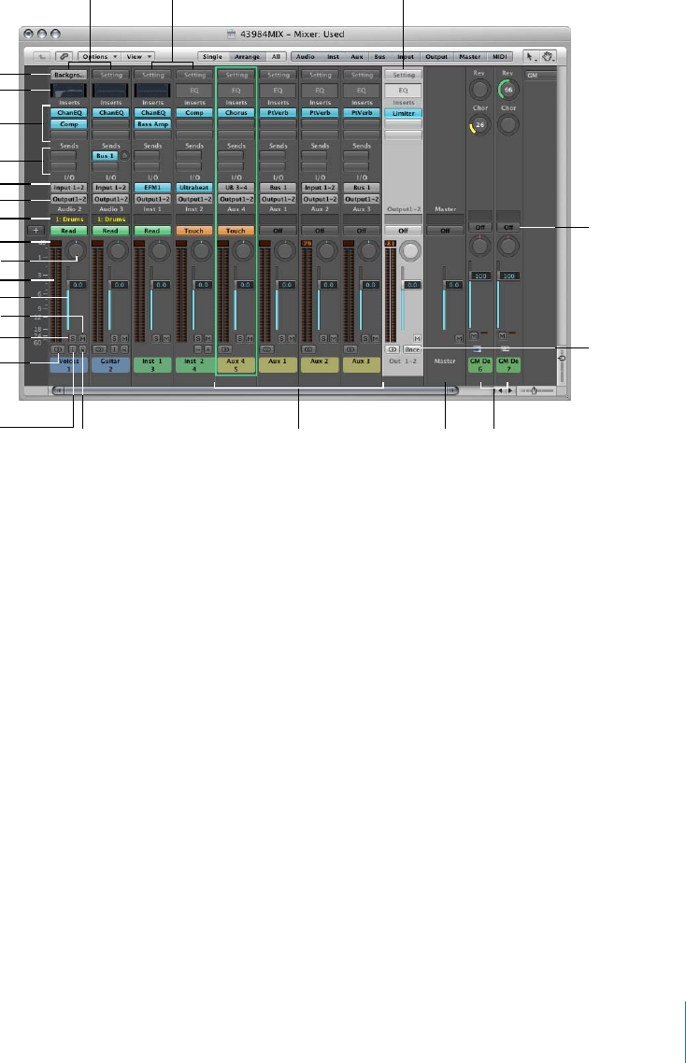
Task: Click Rev knob showing 66 on GM De 7
Action: pyautogui.click(x=508, y=90)
